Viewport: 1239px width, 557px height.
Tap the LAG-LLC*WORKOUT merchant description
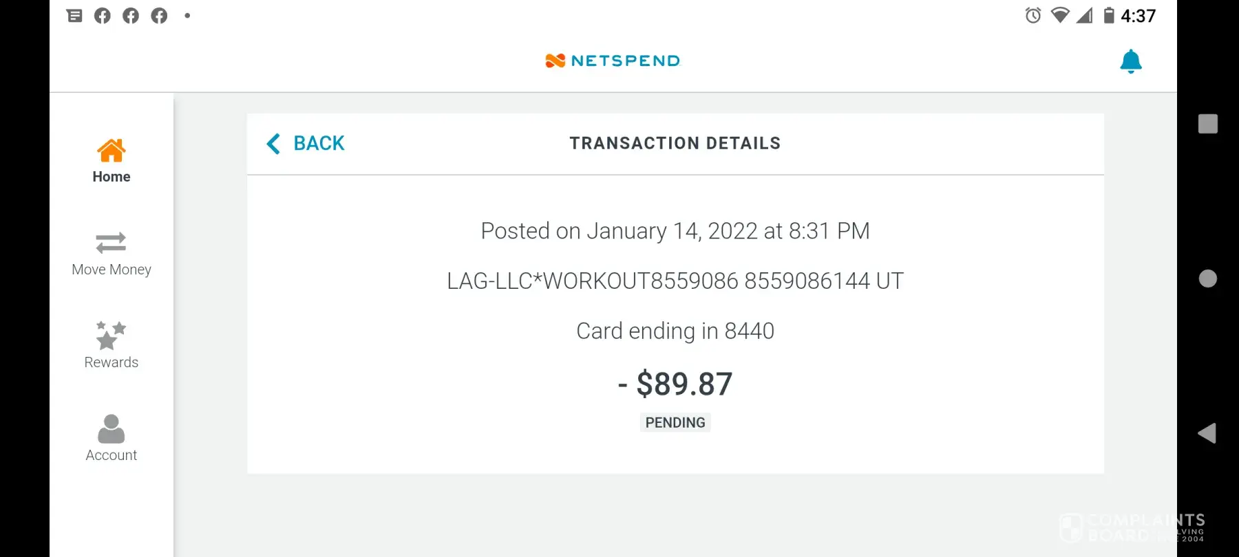coord(675,281)
